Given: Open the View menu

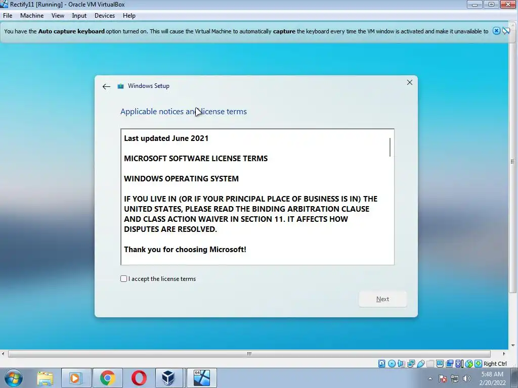Looking at the screenshot, I should (58, 16).
